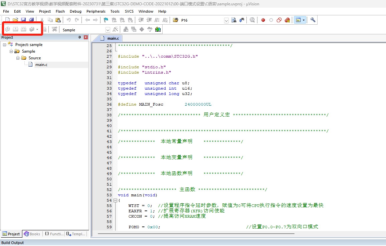The image size is (386, 246).
Task: Click the P16 search input field
Action: coord(202,20)
